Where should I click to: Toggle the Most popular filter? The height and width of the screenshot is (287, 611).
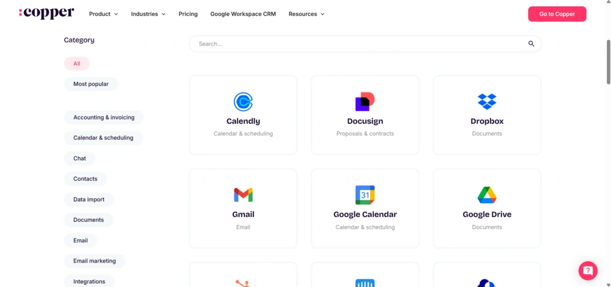point(91,84)
